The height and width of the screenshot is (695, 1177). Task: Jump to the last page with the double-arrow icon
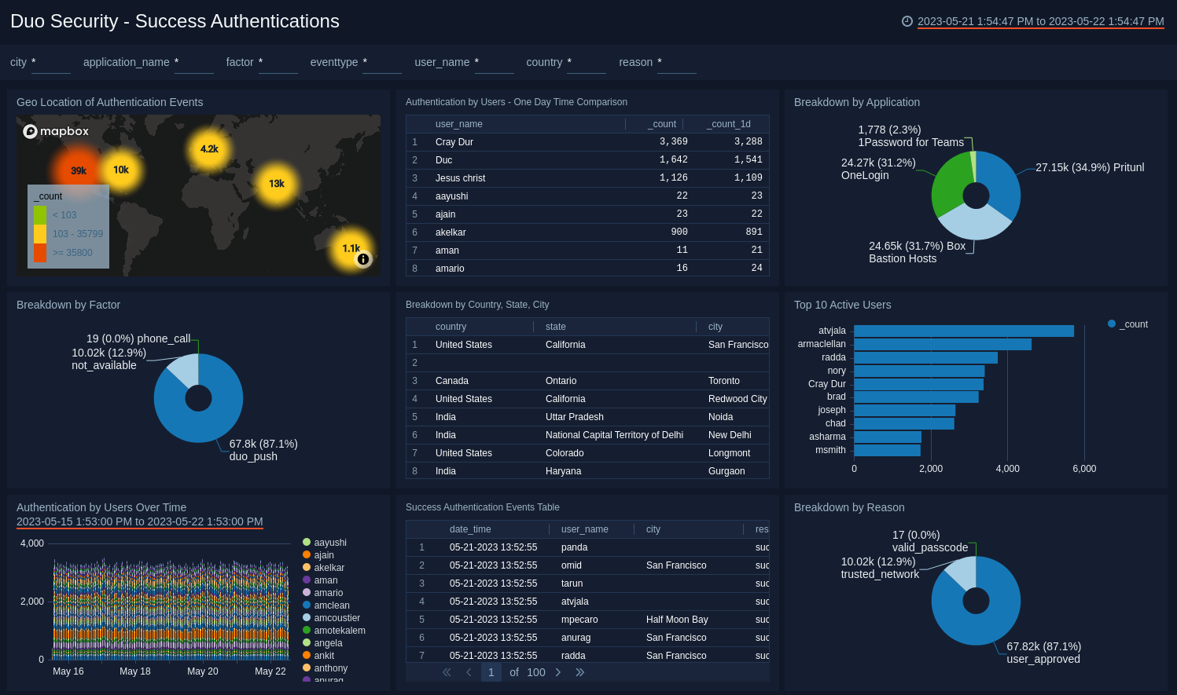(x=580, y=672)
